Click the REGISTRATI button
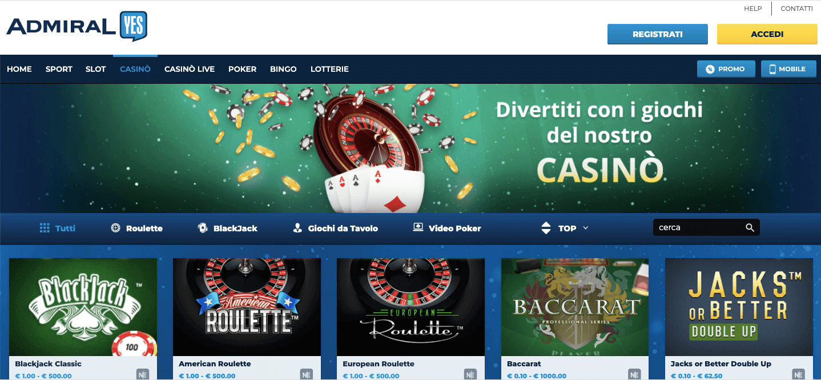Viewport: 821px width, 380px height. pyautogui.click(x=658, y=34)
